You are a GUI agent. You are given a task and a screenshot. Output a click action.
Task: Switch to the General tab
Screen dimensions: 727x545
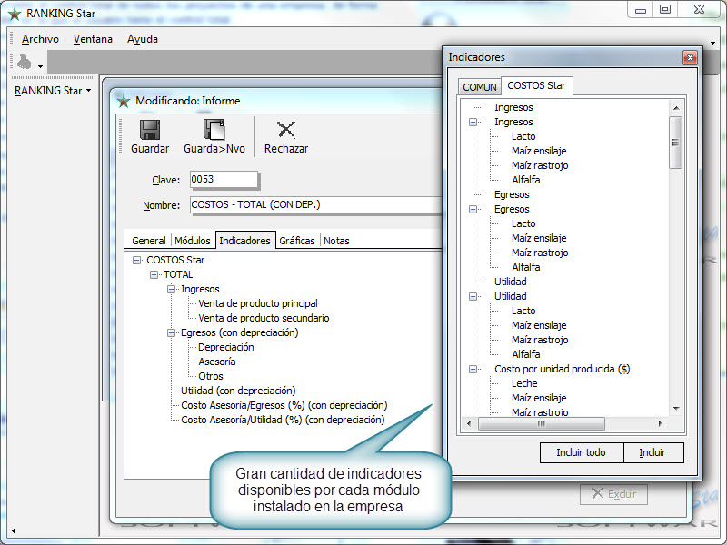pyautogui.click(x=149, y=241)
